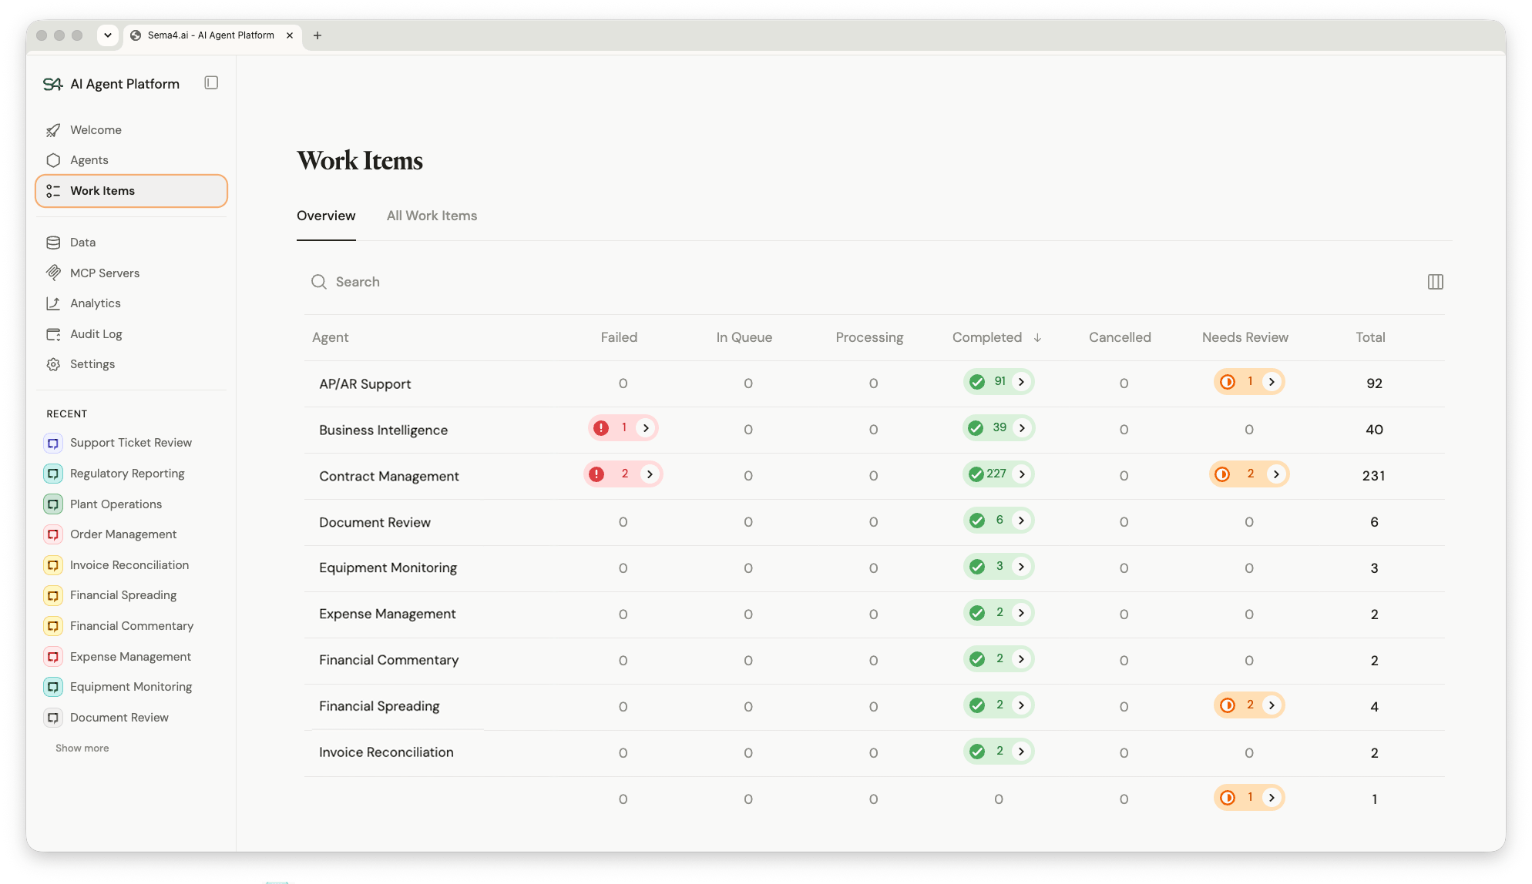This screenshot has width=1532, height=884.
Task: Select Sema4.ai - AI Agent Platform tab
Action: pyautogui.click(x=210, y=35)
